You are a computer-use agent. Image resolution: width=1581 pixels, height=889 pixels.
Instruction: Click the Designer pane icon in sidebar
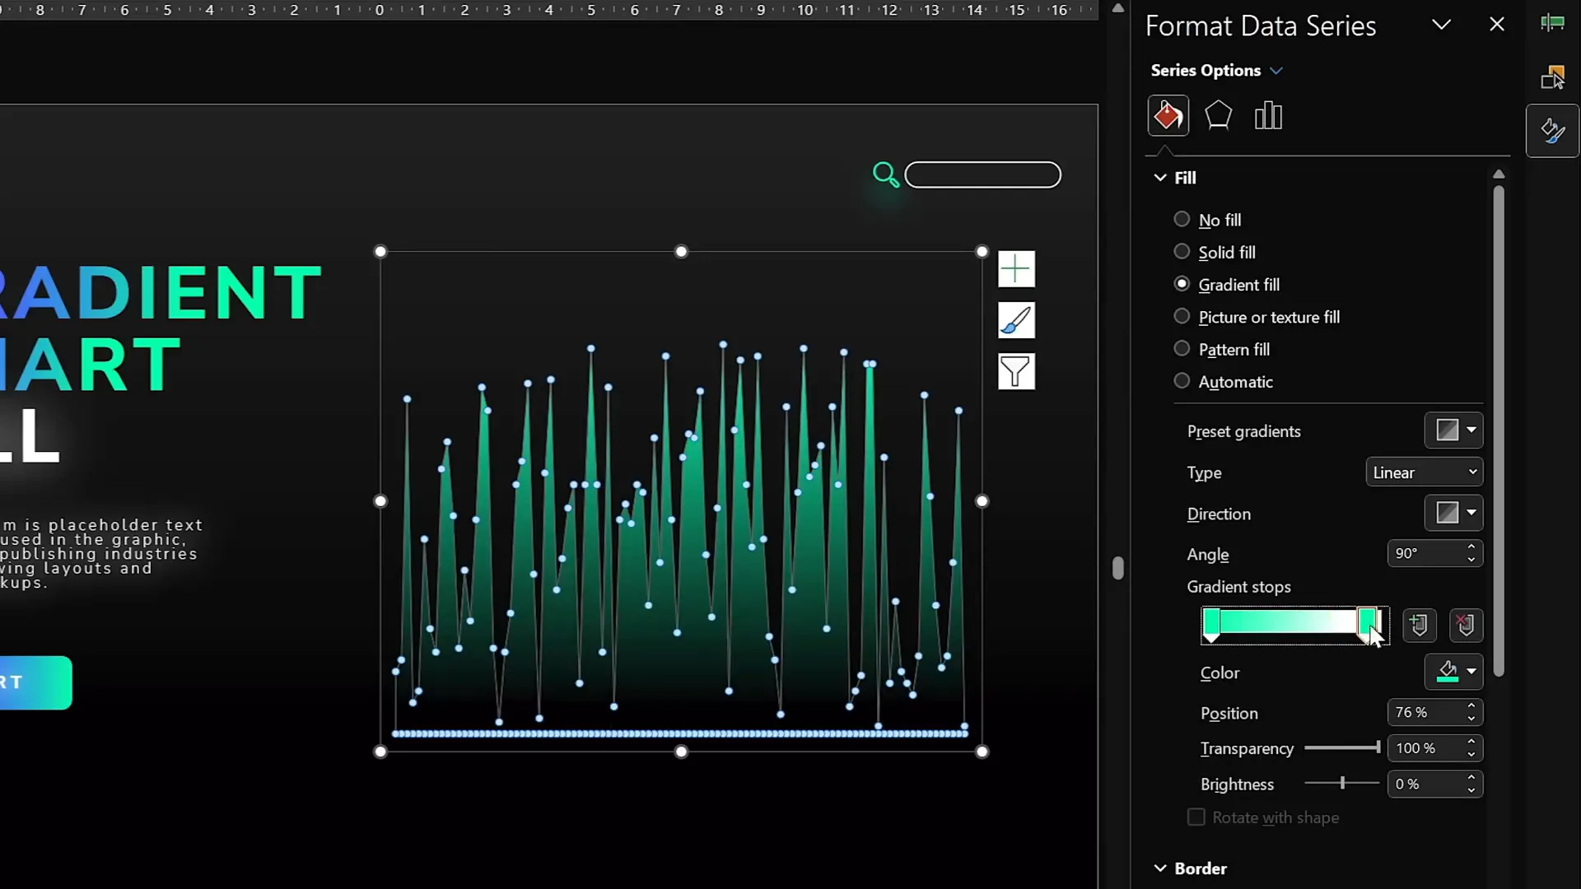pyautogui.click(x=1552, y=23)
